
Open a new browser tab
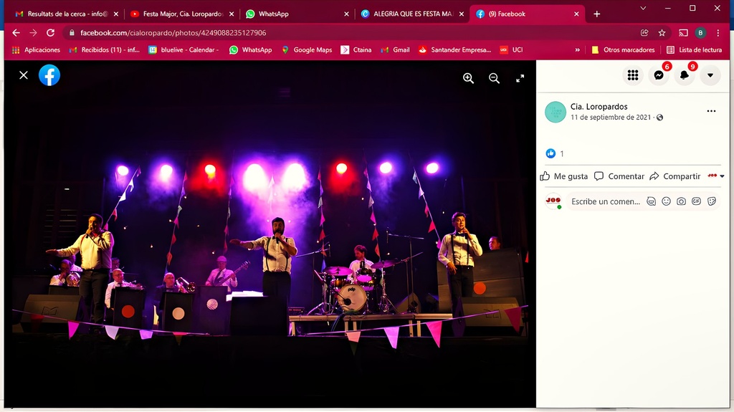pos(597,14)
